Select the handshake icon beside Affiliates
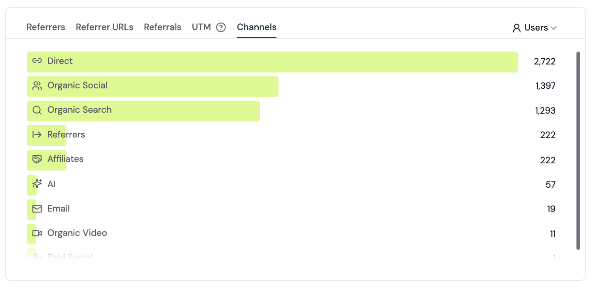594x287 pixels. pyautogui.click(x=37, y=159)
